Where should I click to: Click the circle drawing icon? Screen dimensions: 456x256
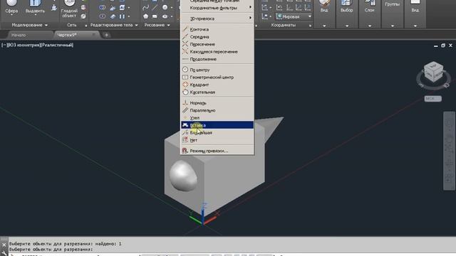(x=165, y=8)
